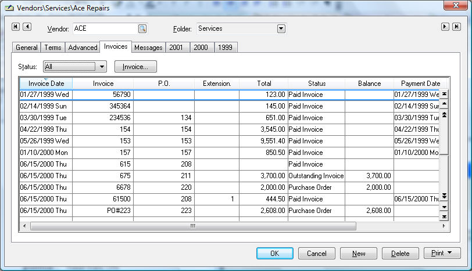This screenshot has height=271, width=472.
Task: Jump to top of invoice grid
Action: pyautogui.click(x=444, y=94)
